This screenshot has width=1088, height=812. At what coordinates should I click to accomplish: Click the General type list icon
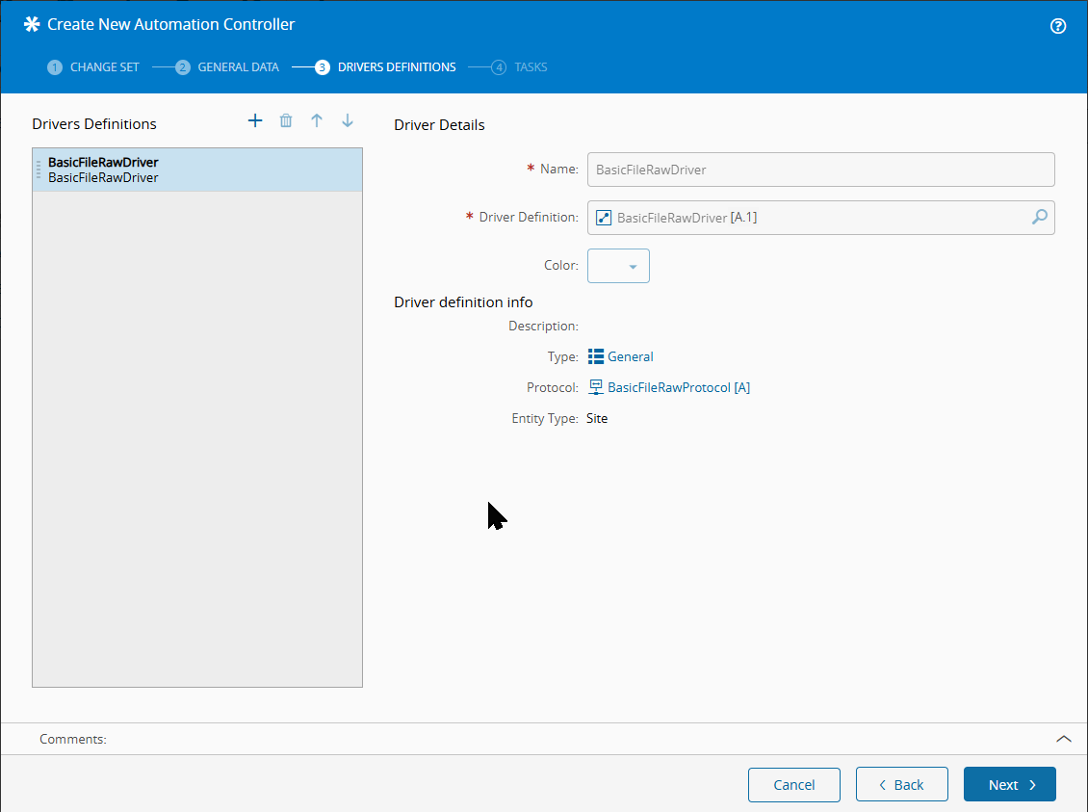[596, 356]
